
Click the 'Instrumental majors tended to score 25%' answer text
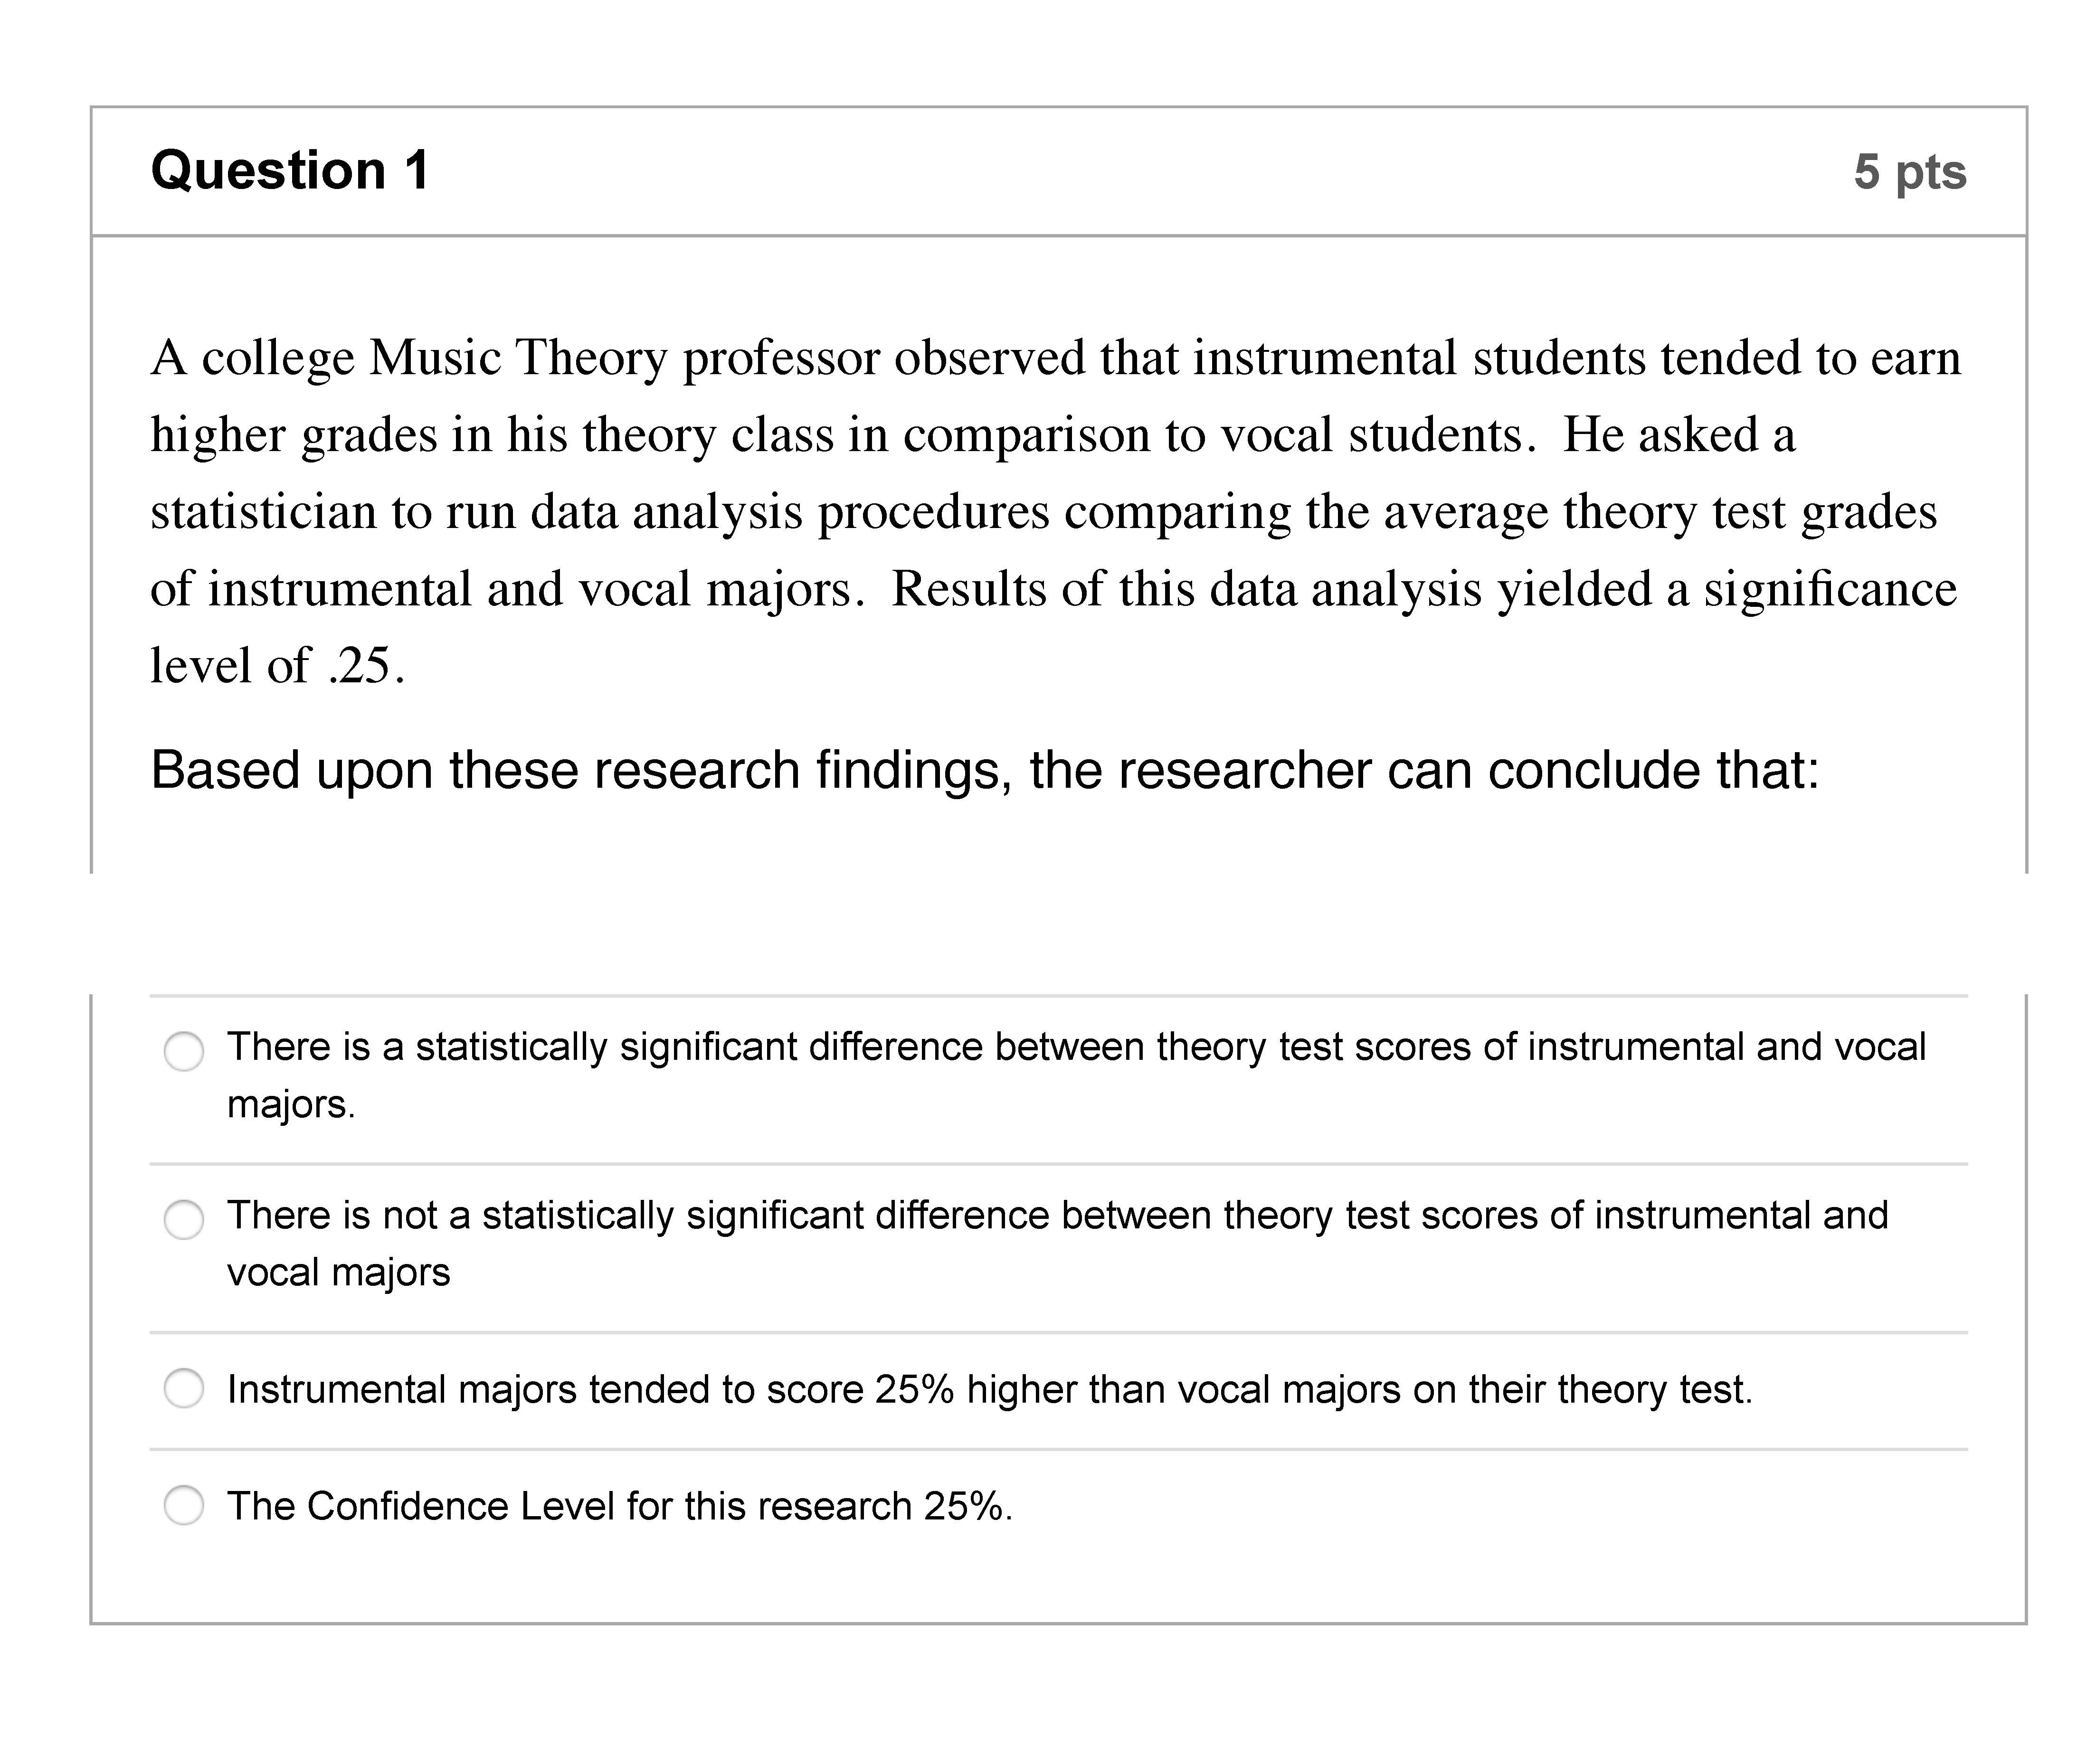point(989,1390)
